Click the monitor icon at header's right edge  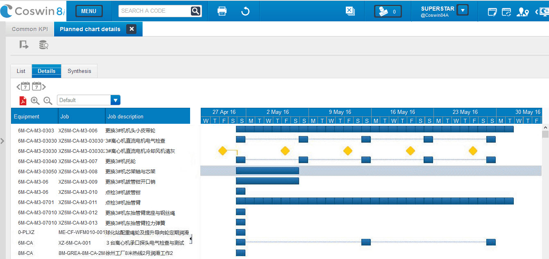(x=544, y=11)
